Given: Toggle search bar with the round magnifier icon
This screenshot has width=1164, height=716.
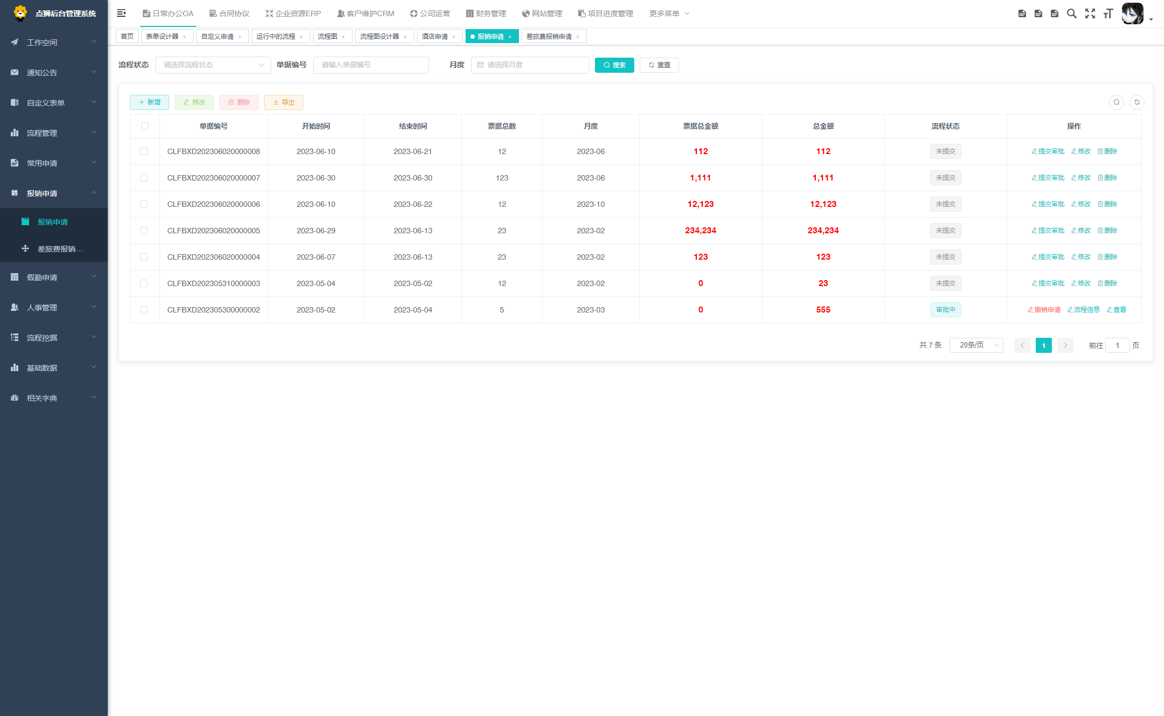Looking at the screenshot, I should tap(1117, 102).
